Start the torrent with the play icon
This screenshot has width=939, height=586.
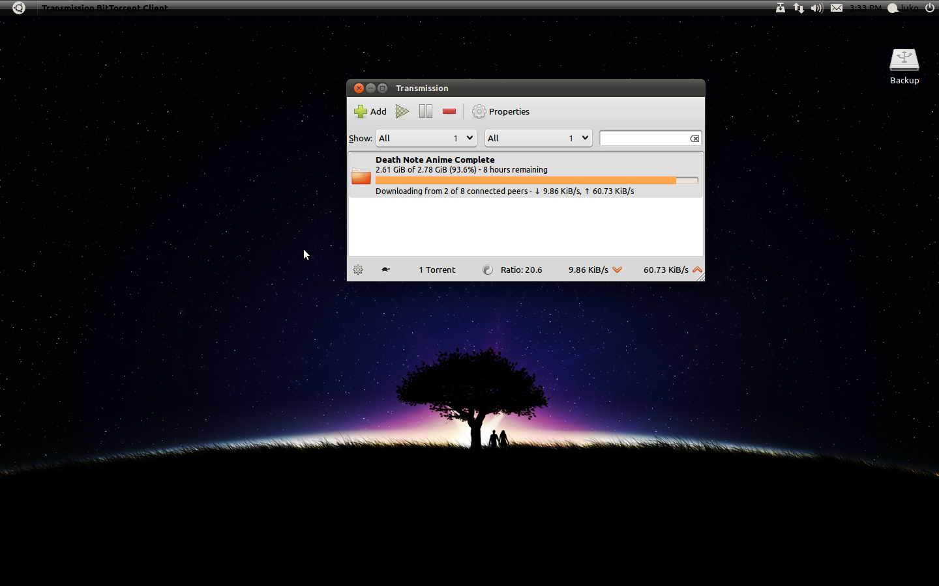[x=402, y=111]
